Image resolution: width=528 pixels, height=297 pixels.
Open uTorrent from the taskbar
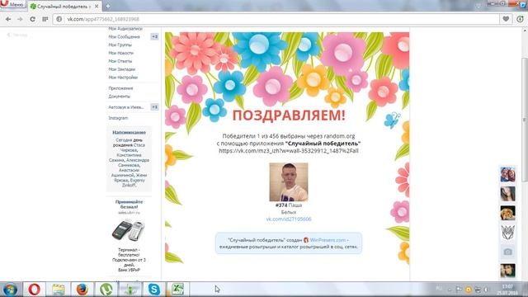pyautogui.click(x=106, y=290)
